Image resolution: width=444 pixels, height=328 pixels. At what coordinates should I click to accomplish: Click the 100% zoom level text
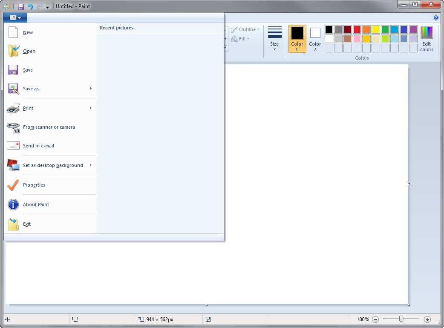click(363, 319)
